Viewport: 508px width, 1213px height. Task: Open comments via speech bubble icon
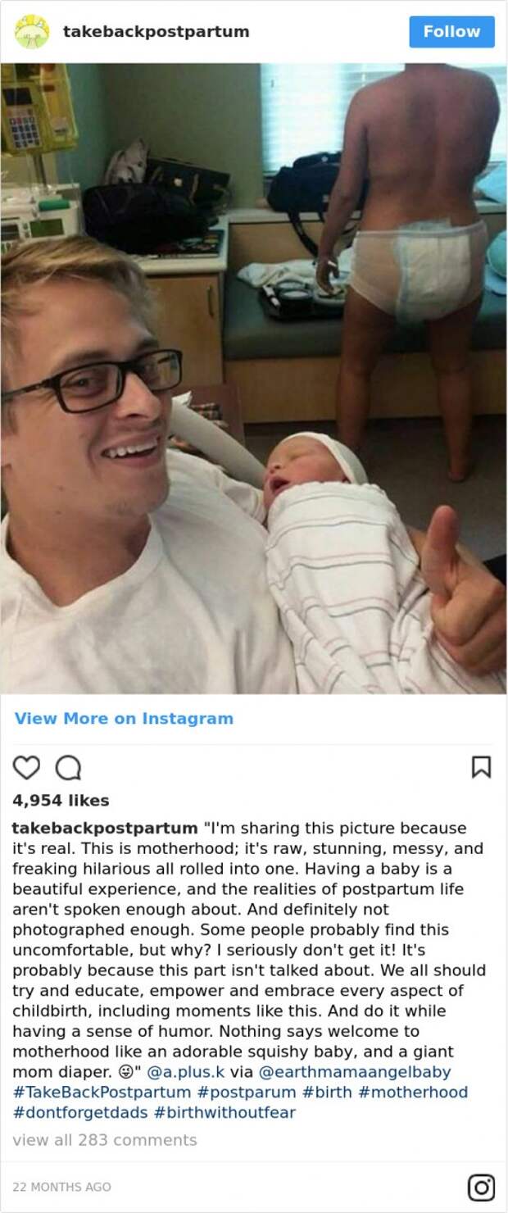[68, 767]
